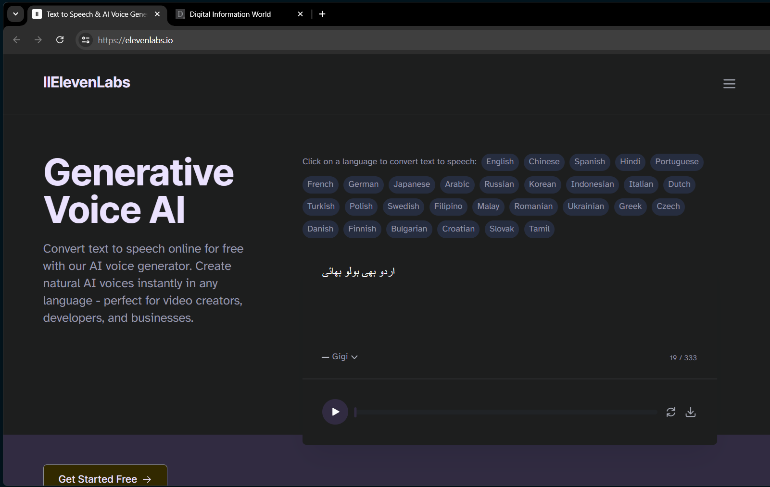Image resolution: width=770 pixels, height=487 pixels.
Task: Click inside the text input area
Action: (509, 307)
